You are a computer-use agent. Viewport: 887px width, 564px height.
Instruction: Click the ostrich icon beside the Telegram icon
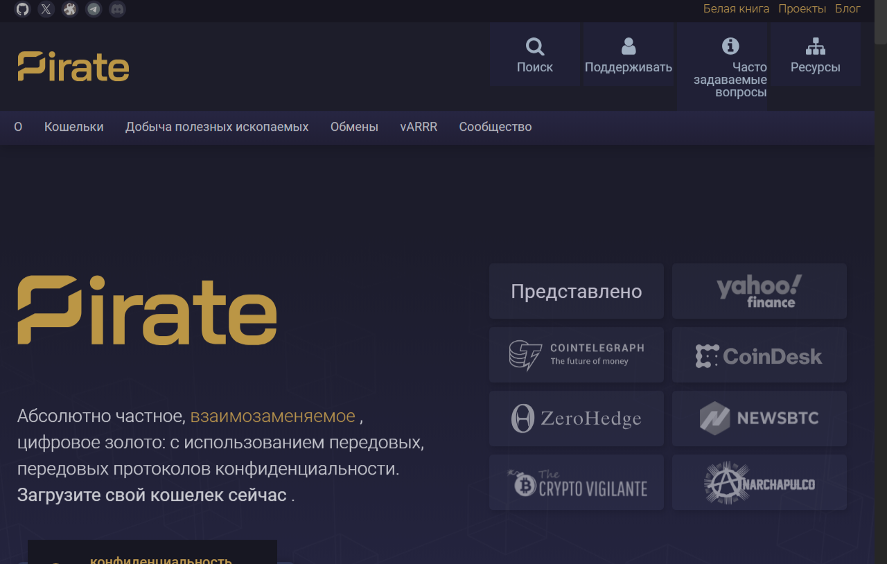pyautogui.click(x=70, y=9)
